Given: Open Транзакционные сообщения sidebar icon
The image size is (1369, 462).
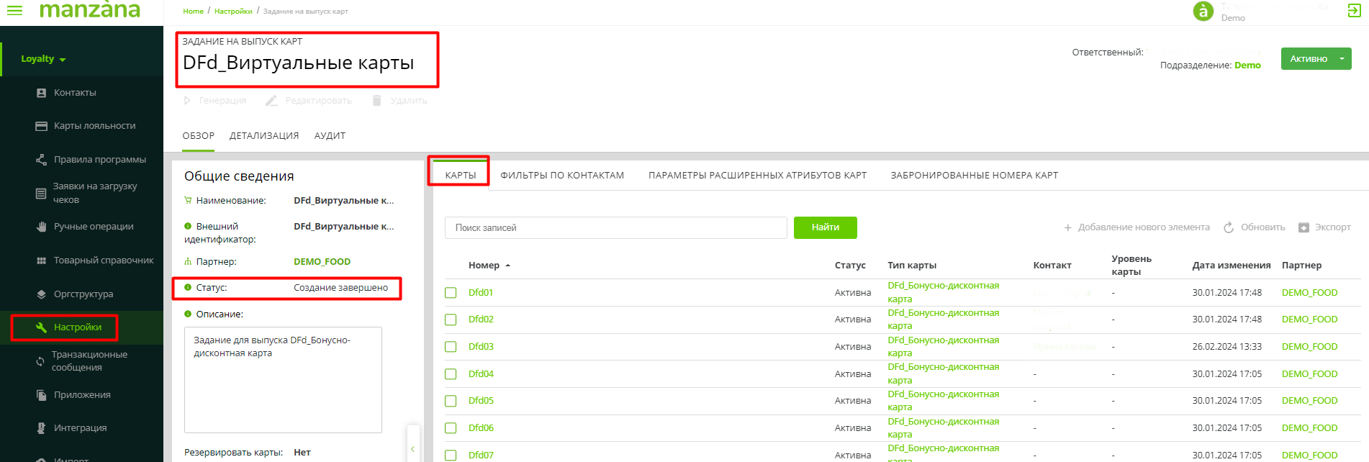Looking at the screenshot, I should [x=40, y=361].
